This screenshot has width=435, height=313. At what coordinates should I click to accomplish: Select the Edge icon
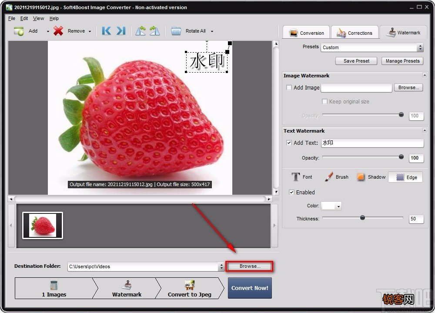(x=400, y=177)
